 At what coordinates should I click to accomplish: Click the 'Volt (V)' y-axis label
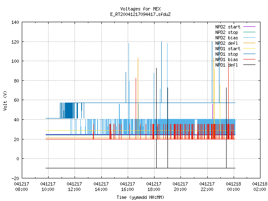pyautogui.click(x=5, y=100)
